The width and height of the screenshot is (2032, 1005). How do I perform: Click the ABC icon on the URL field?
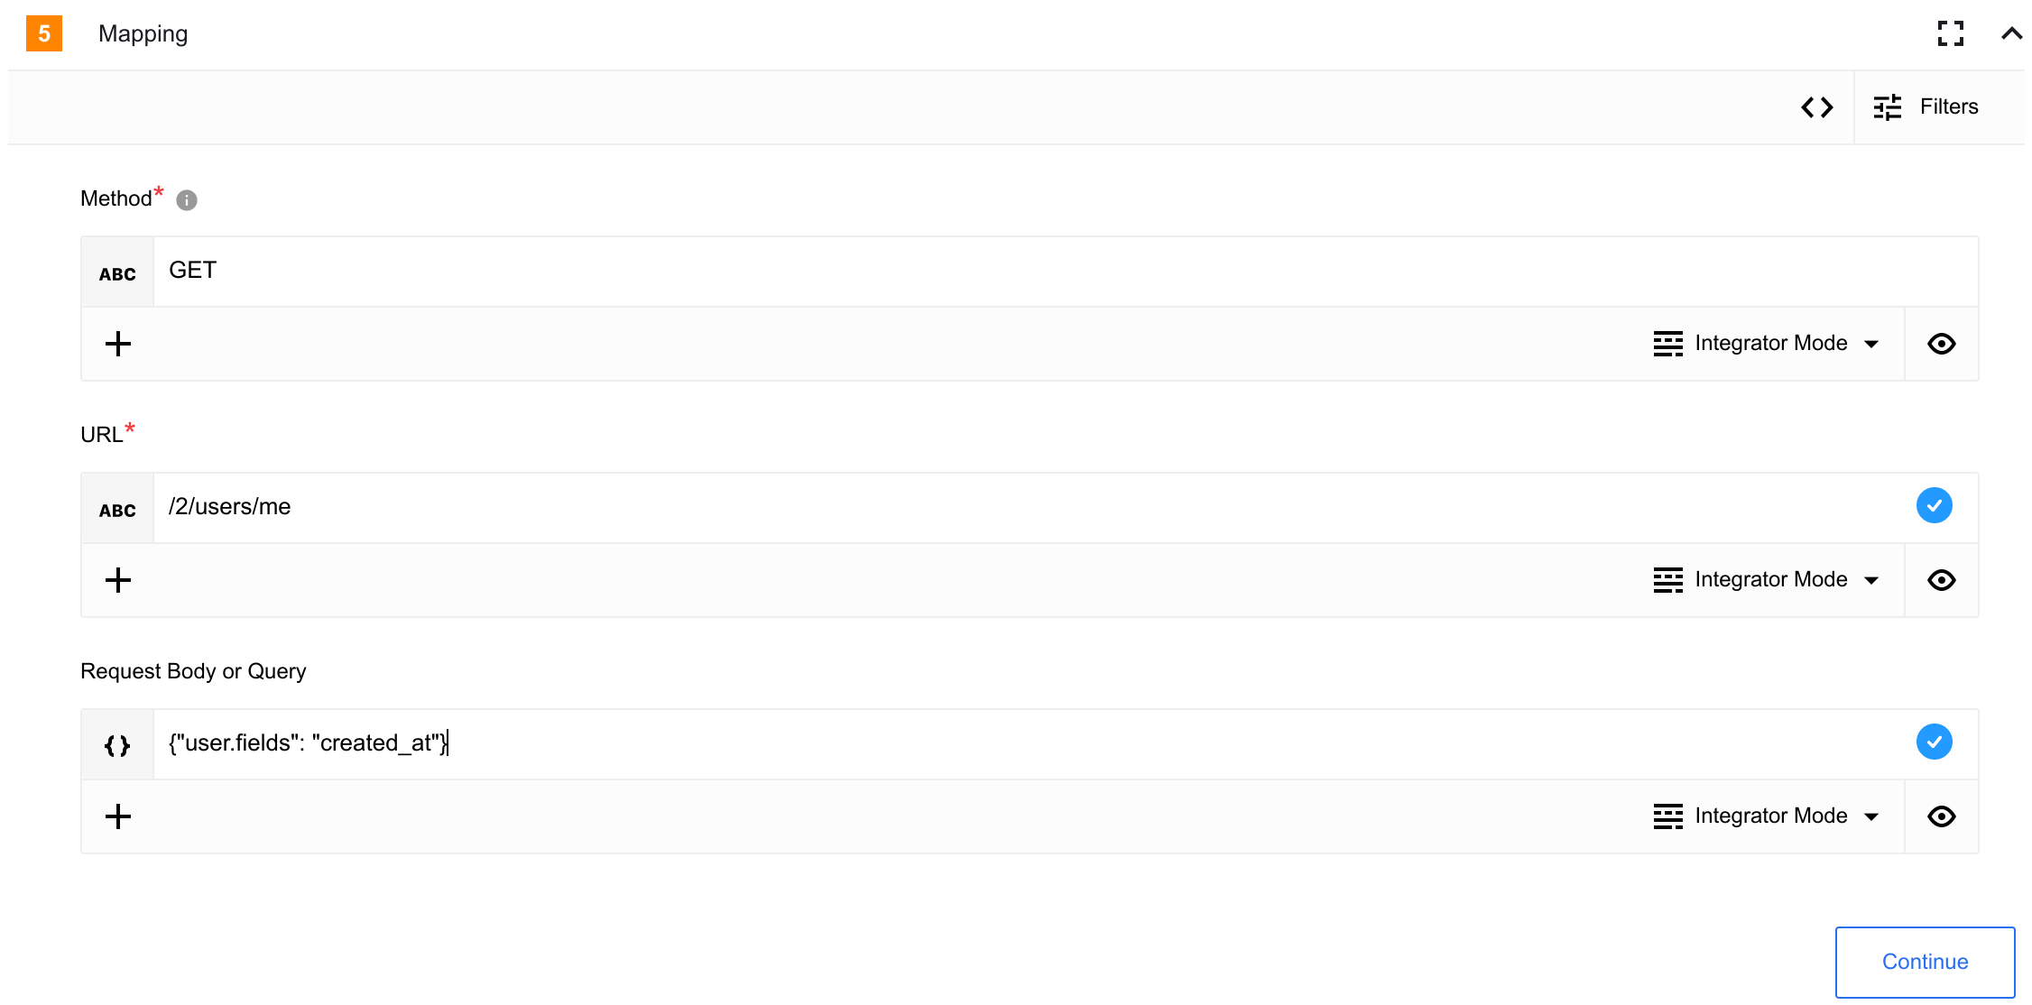coord(116,508)
